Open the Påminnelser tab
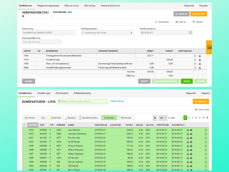The image size is (229, 172). [x=62, y=93]
